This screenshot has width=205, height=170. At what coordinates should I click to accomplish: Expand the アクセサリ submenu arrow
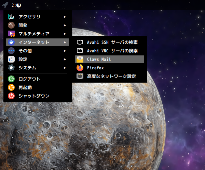click(x=65, y=17)
